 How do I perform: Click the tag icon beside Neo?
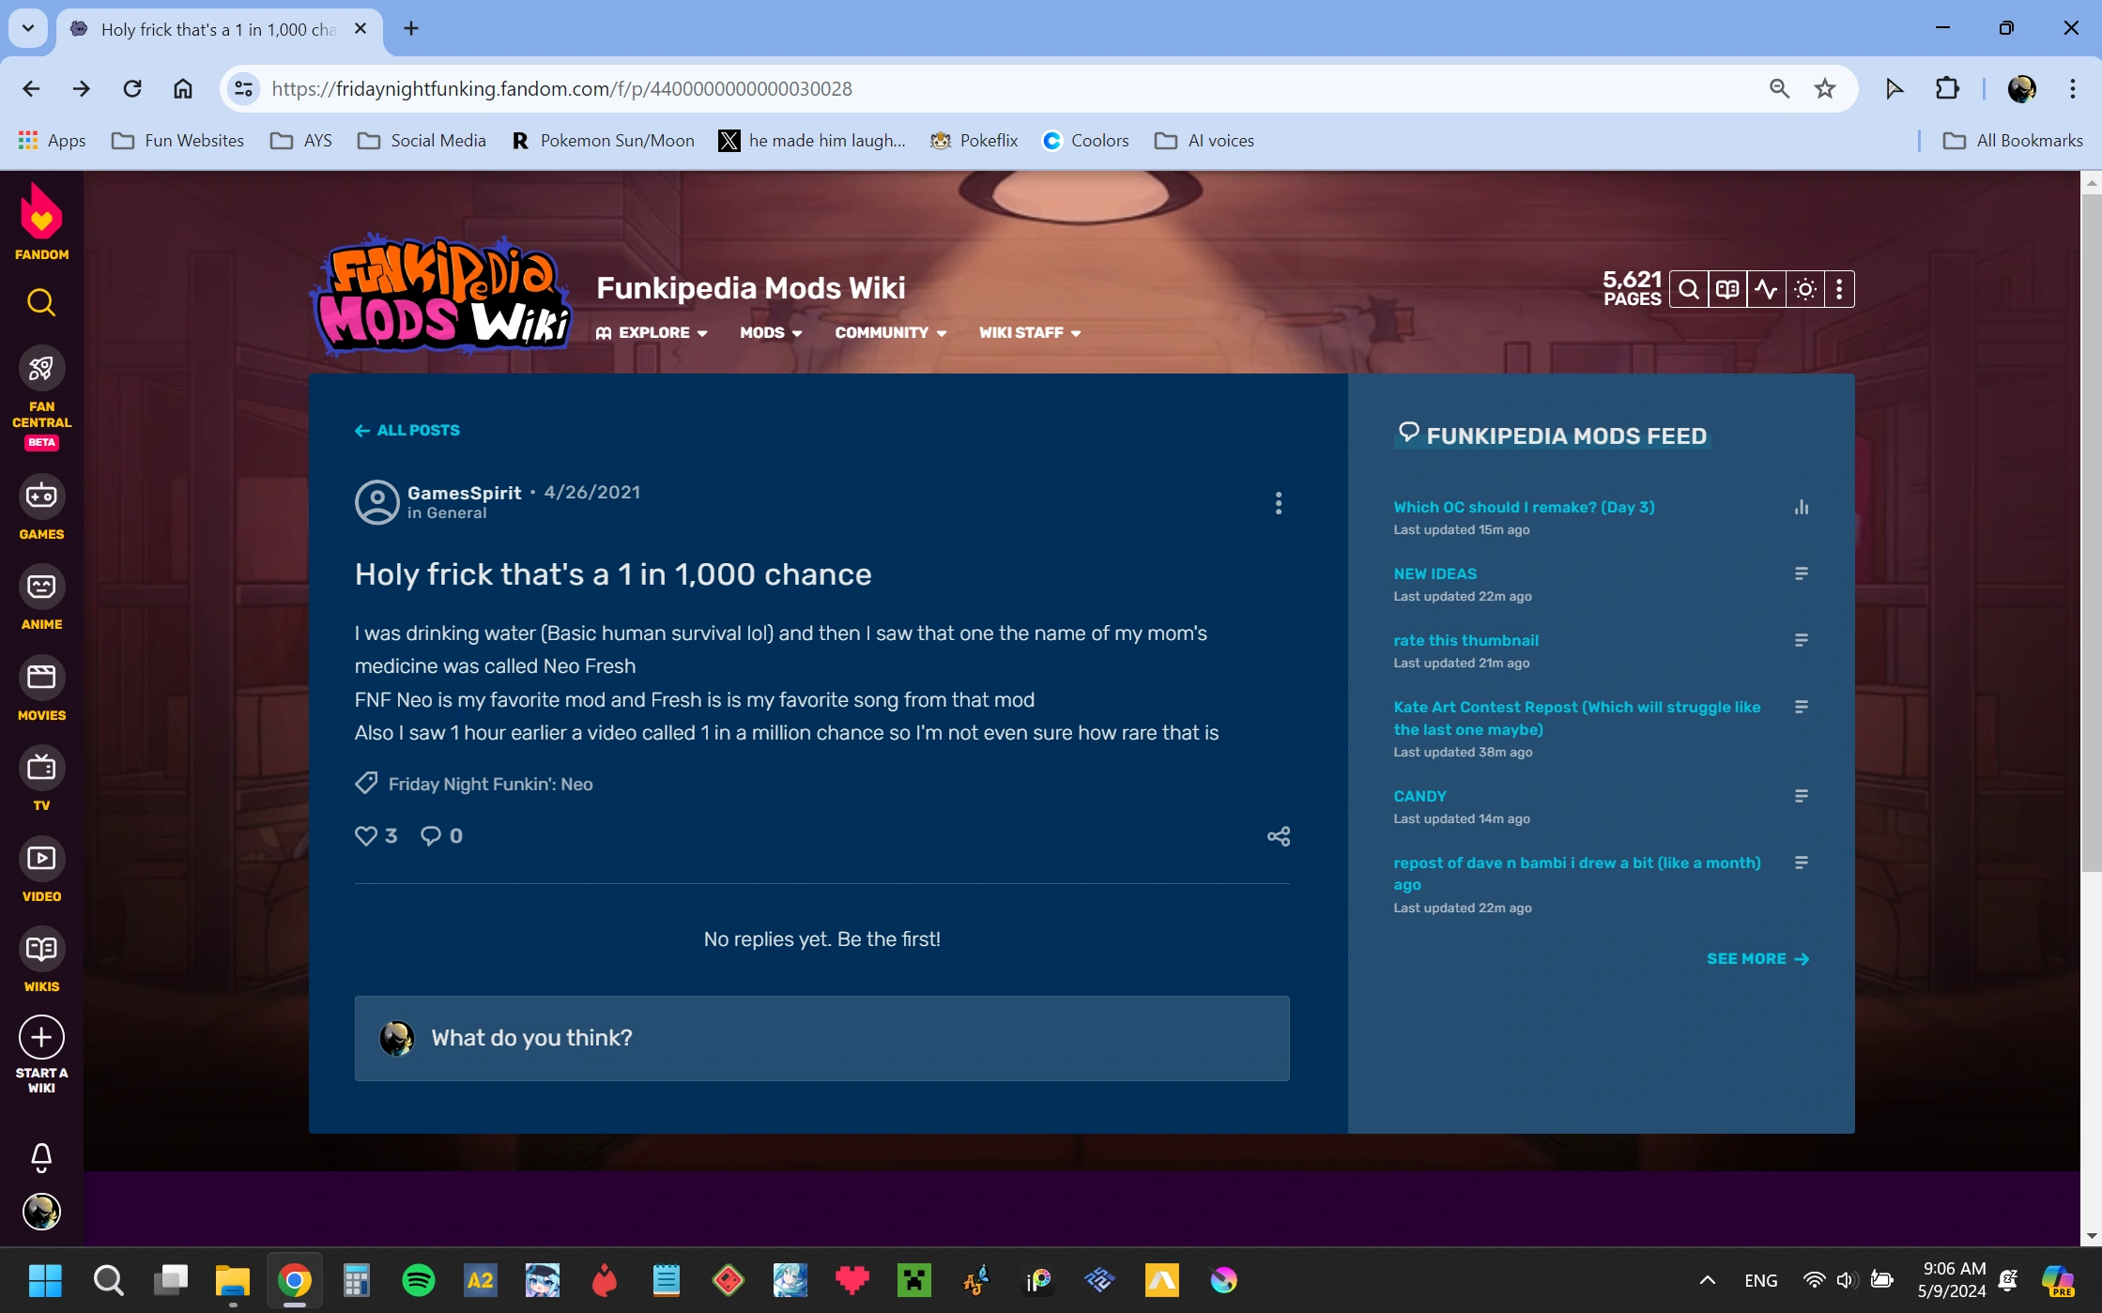point(366,783)
